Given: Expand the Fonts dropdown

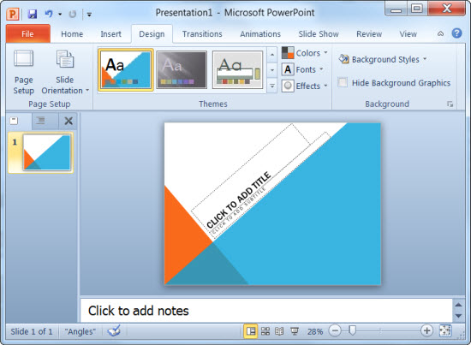Looking at the screenshot, I should 321,69.
